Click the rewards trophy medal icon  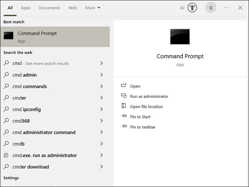(x=192, y=8)
